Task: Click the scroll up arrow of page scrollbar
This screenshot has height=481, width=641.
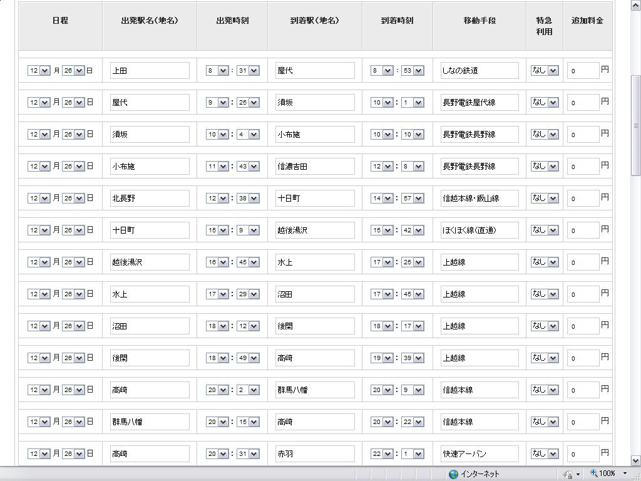Action: [636, 5]
